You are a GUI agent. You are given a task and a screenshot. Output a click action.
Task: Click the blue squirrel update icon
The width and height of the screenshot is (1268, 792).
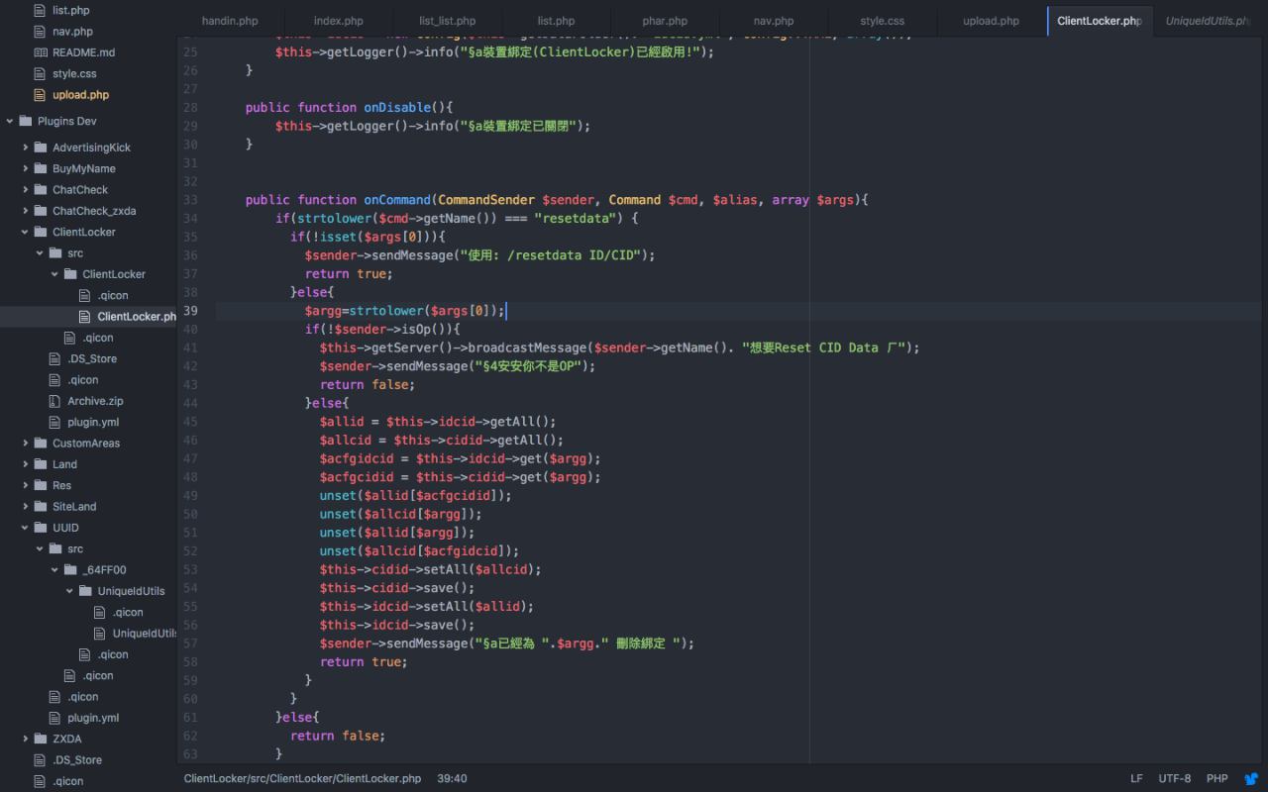pos(1250,779)
